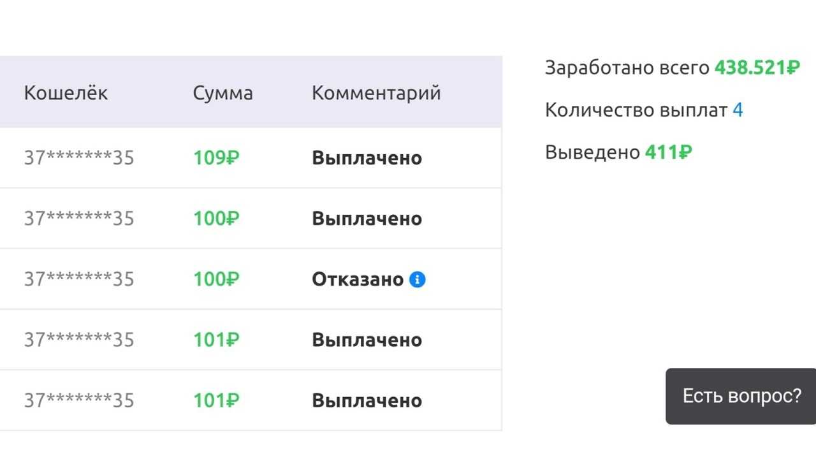Click the Комментарий column header

376,93
